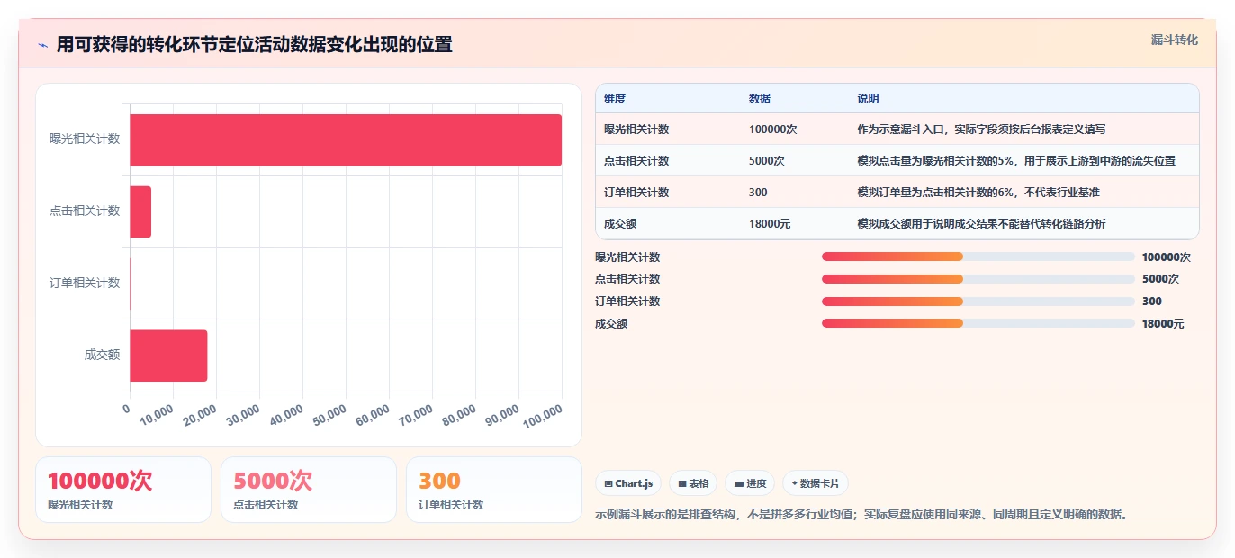
Task: Click the 300 value right of the progress bars
Action: 1152,301
